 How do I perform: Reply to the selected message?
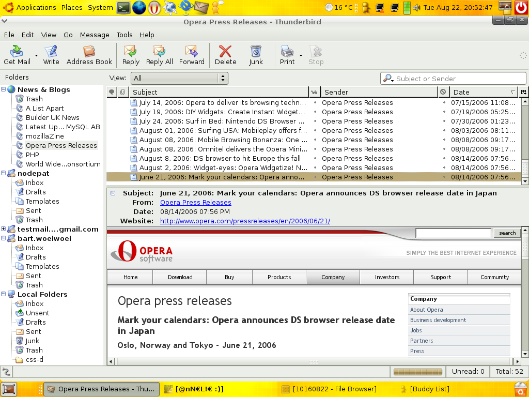tap(131, 55)
